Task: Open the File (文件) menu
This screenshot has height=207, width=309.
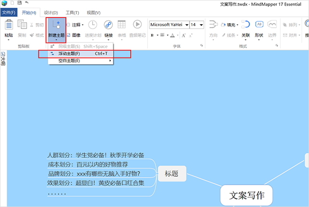Action: point(9,12)
